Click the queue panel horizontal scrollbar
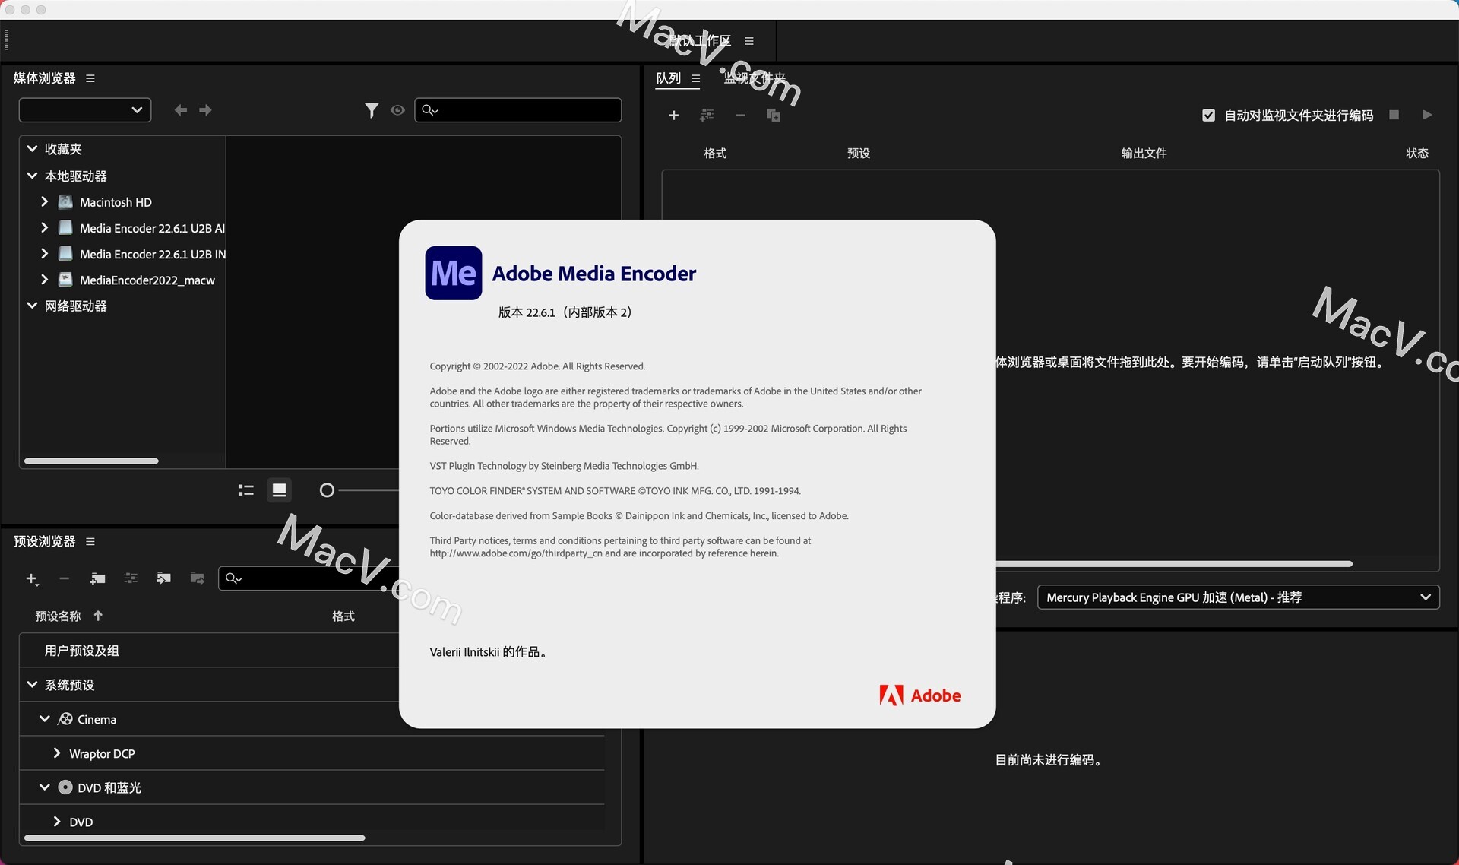Image resolution: width=1459 pixels, height=865 pixels. [x=1174, y=564]
